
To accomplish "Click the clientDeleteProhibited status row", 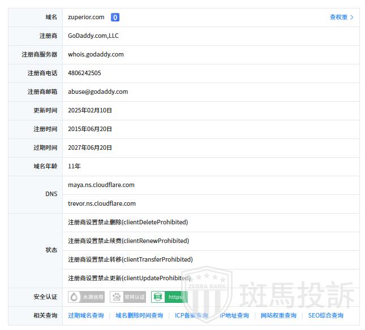I will (128, 222).
